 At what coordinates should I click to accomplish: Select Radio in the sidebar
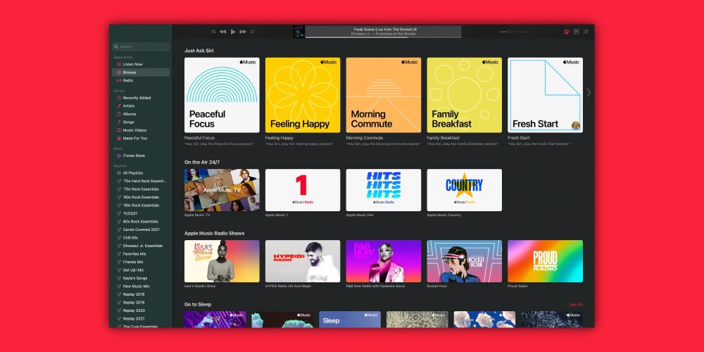tap(127, 80)
